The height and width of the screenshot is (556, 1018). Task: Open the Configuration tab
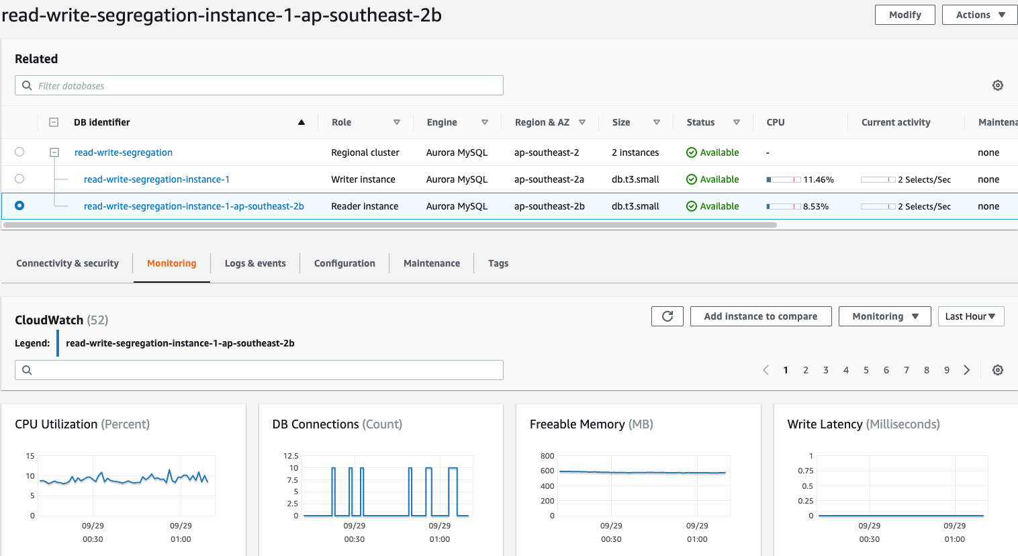tap(344, 263)
